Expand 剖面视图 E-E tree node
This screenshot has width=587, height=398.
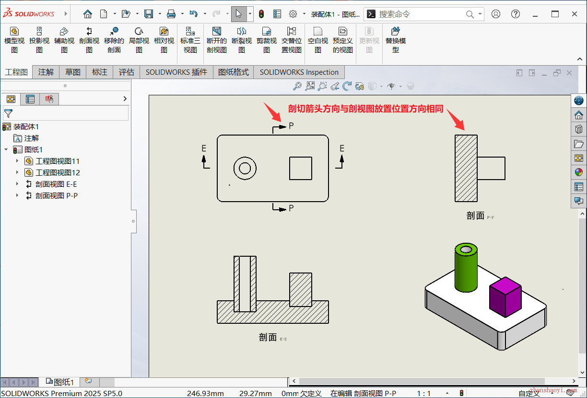(17, 184)
